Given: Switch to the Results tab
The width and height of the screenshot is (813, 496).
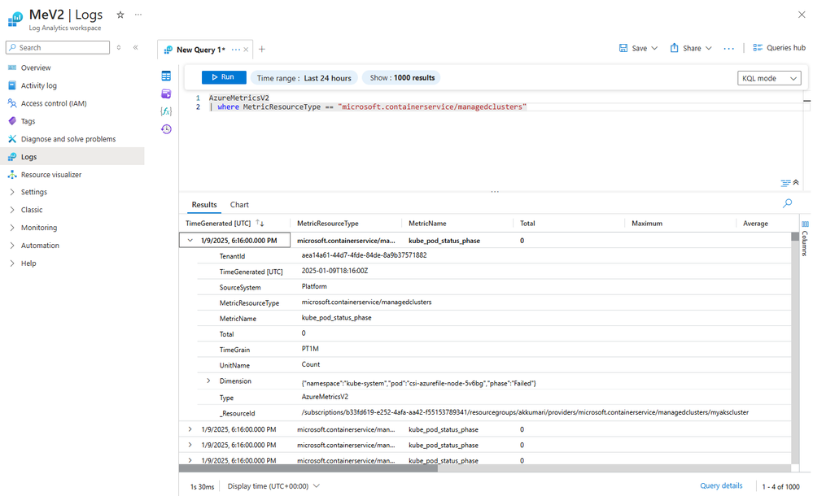Looking at the screenshot, I should pyautogui.click(x=204, y=205).
